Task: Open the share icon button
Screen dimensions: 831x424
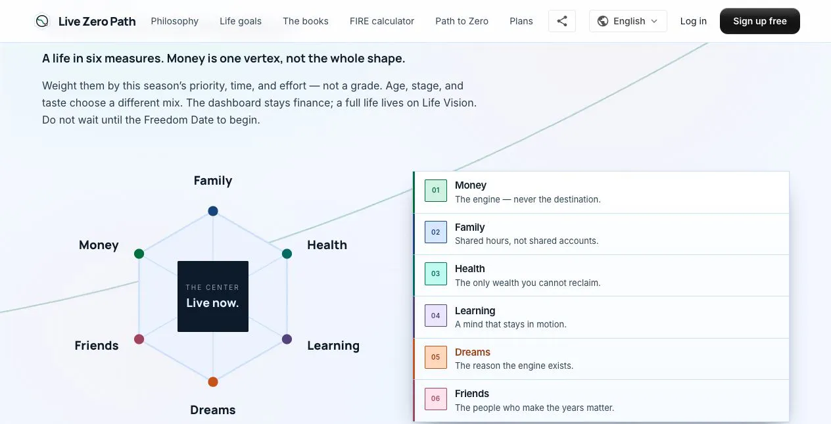Action: [x=562, y=21]
